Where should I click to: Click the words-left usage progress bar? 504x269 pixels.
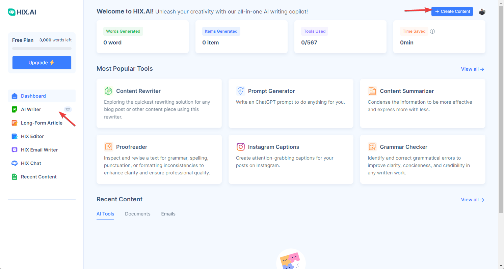(x=42, y=48)
